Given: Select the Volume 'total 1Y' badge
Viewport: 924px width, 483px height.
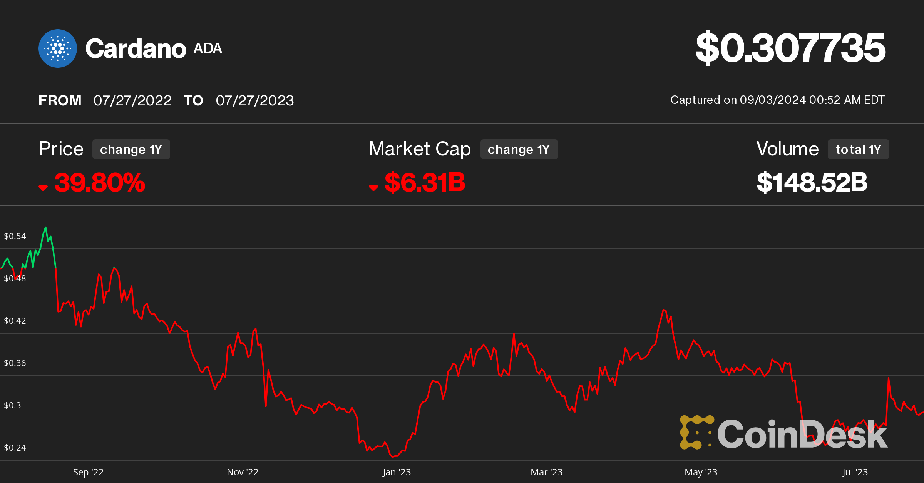Looking at the screenshot, I should [x=859, y=149].
